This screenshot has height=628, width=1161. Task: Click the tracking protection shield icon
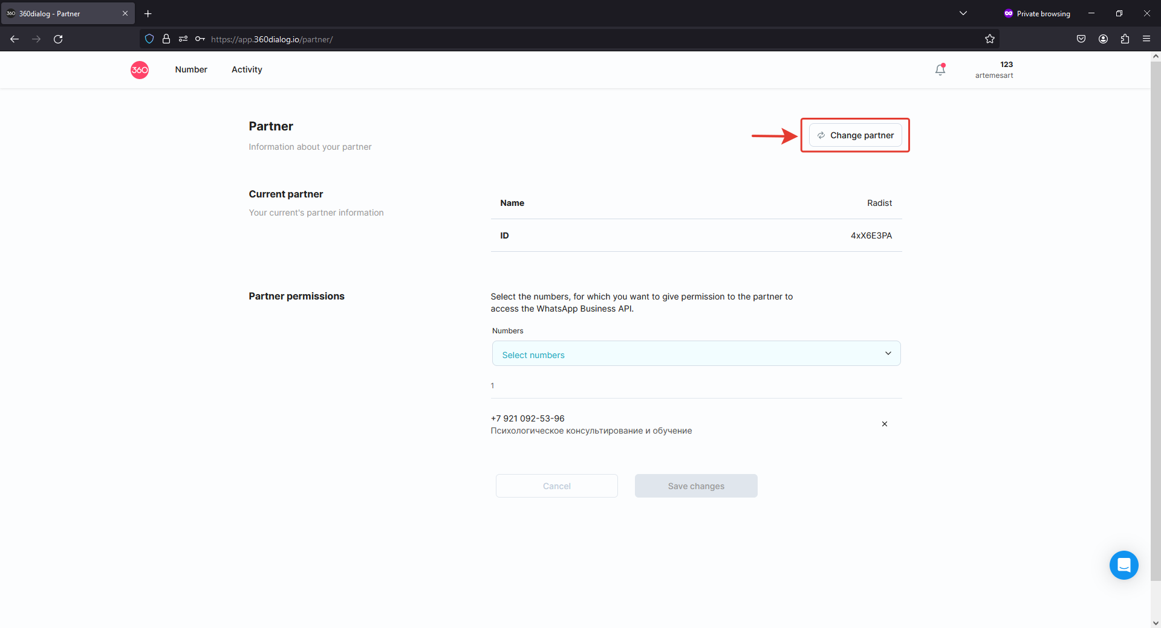149,39
